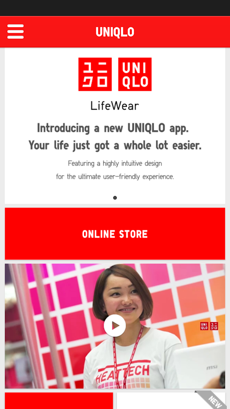
Task: Tap the Japanese katakana UNIQLO logo
Action: (95, 75)
